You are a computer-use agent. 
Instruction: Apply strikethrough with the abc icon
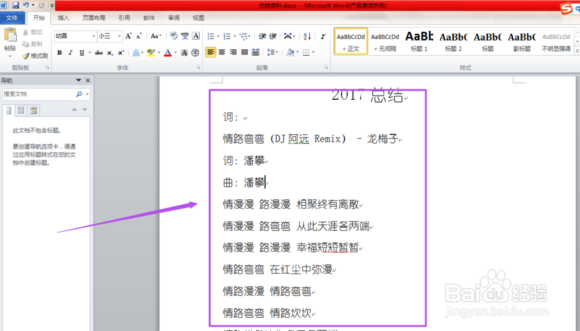(99, 53)
